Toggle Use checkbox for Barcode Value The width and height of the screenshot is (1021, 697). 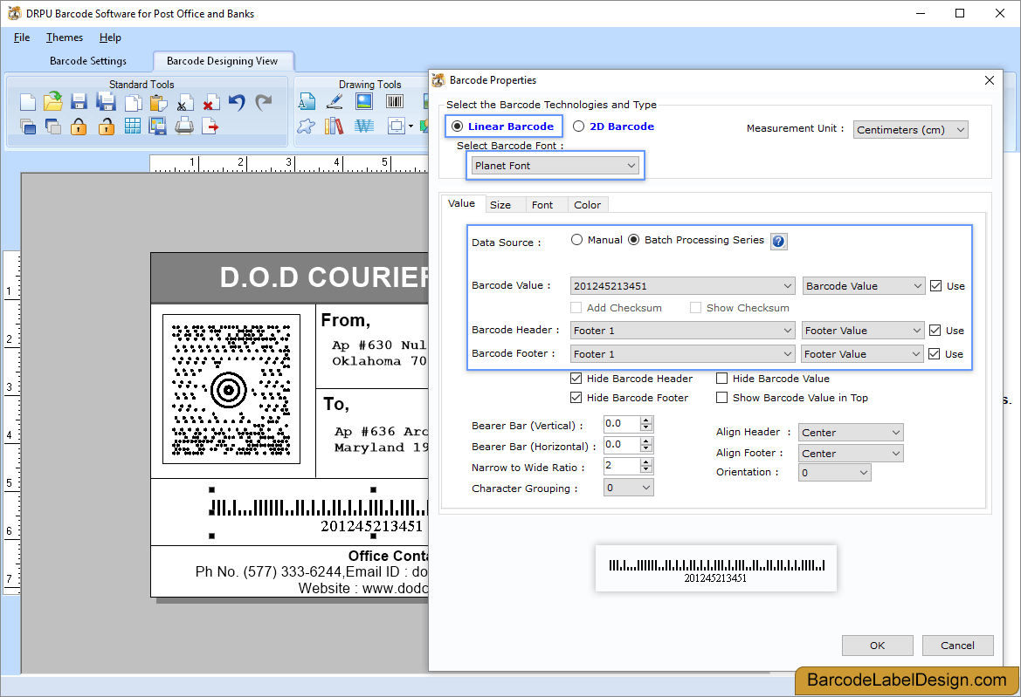(x=935, y=285)
